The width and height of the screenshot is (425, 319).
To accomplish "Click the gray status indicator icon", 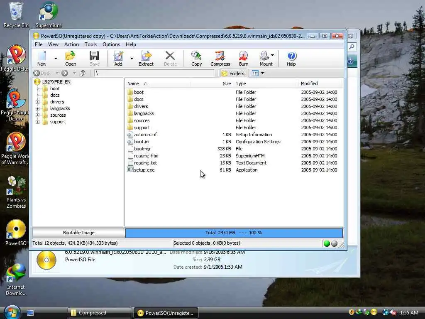I will coord(335,243).
